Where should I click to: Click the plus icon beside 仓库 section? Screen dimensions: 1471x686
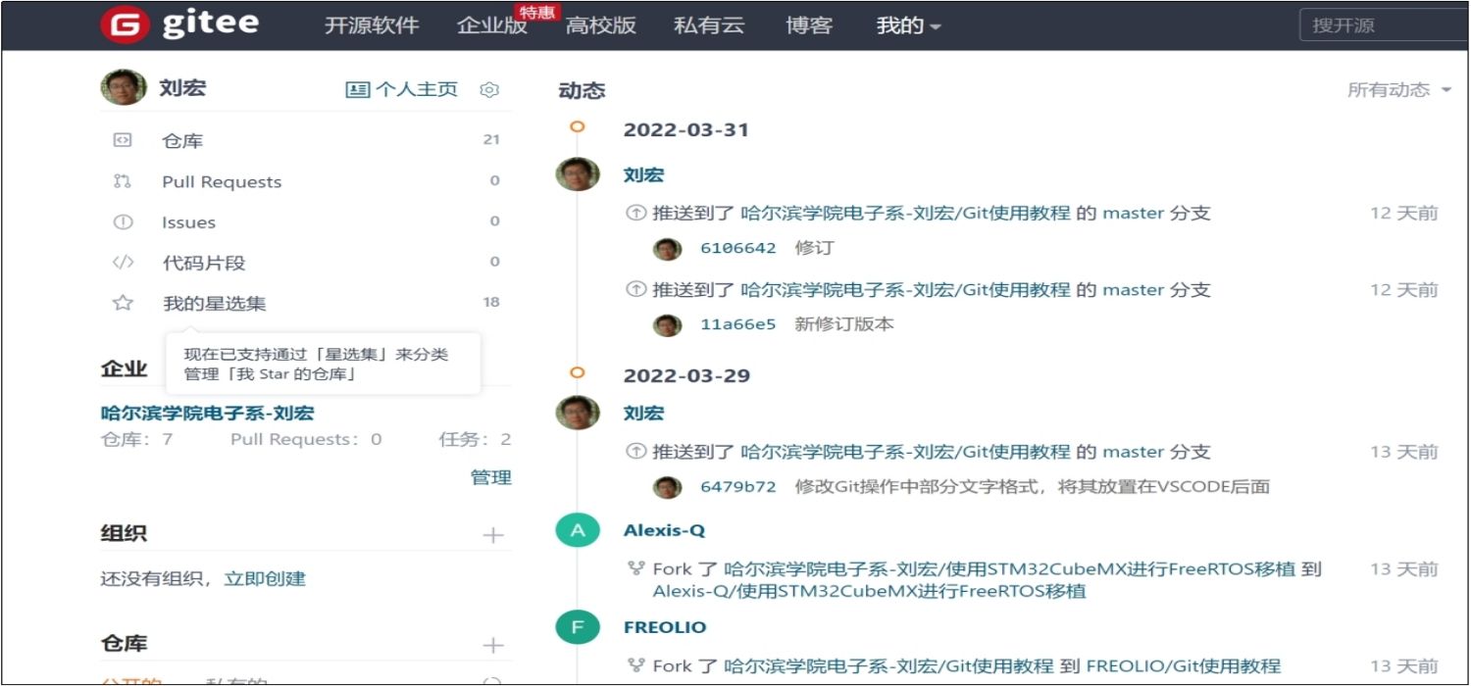(493, 645)
